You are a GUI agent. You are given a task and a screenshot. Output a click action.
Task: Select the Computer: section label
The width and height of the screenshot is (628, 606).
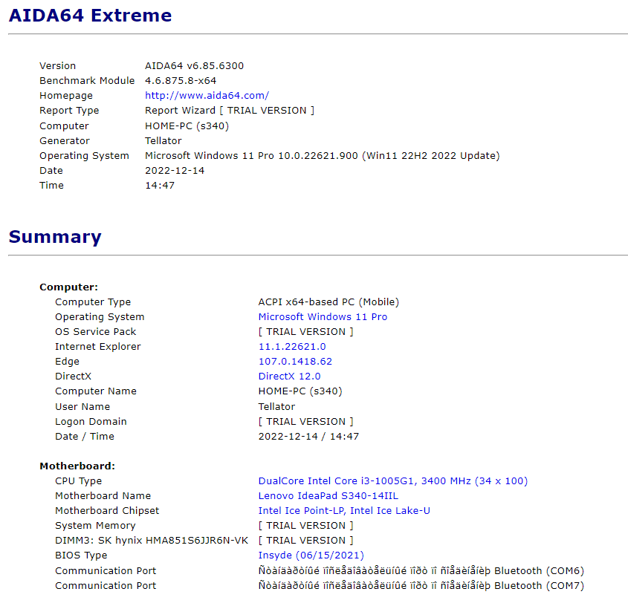[68, 287]
